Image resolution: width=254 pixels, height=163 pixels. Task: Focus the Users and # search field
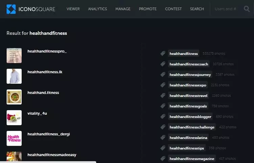pos(226,9)
